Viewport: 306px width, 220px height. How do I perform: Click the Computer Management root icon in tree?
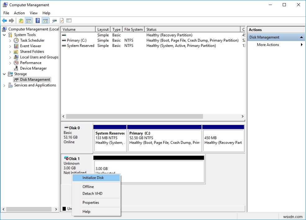coord(4,29)
